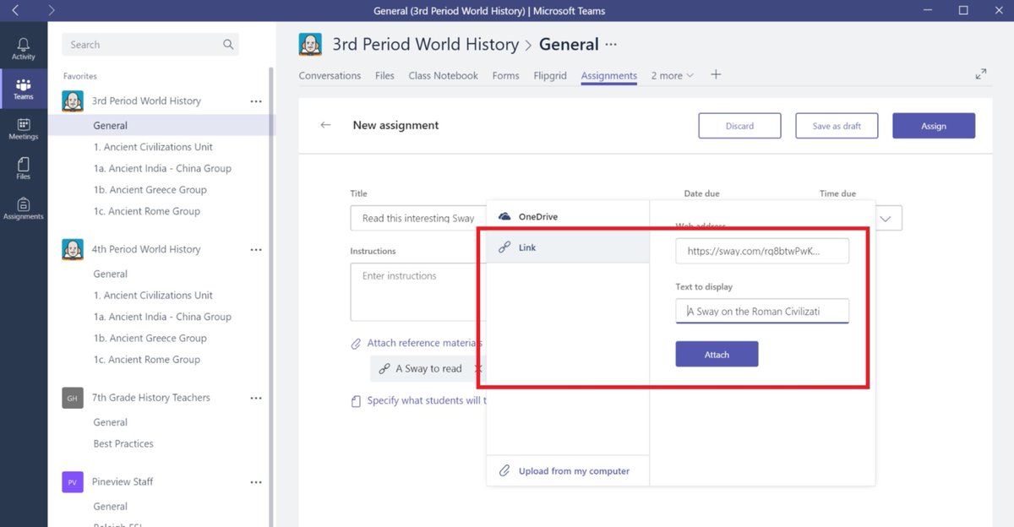
Task: Click the OneDrive cloud icon
Action: (x=504, y=217)
